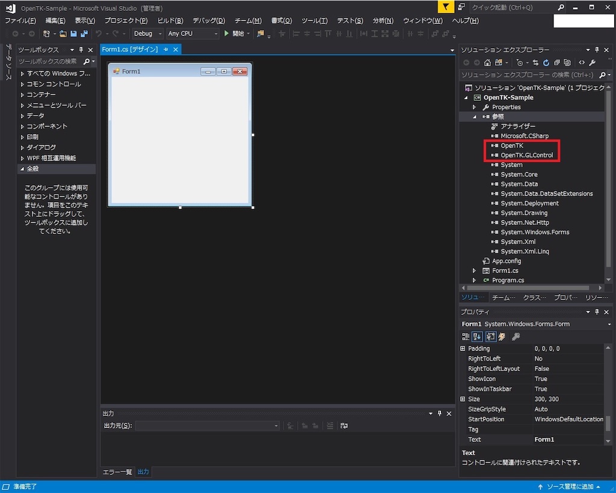
Task: Open the Tools menu
Action: coord(314,20)
